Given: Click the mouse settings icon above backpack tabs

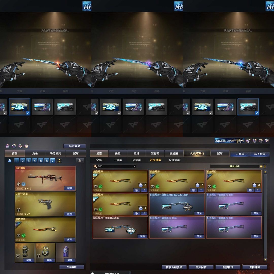Looking at the screenshot, I should [27, 146].
